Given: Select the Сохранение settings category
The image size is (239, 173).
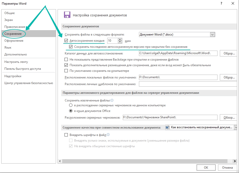Looking at the screenshot, I should coord(29,34).
